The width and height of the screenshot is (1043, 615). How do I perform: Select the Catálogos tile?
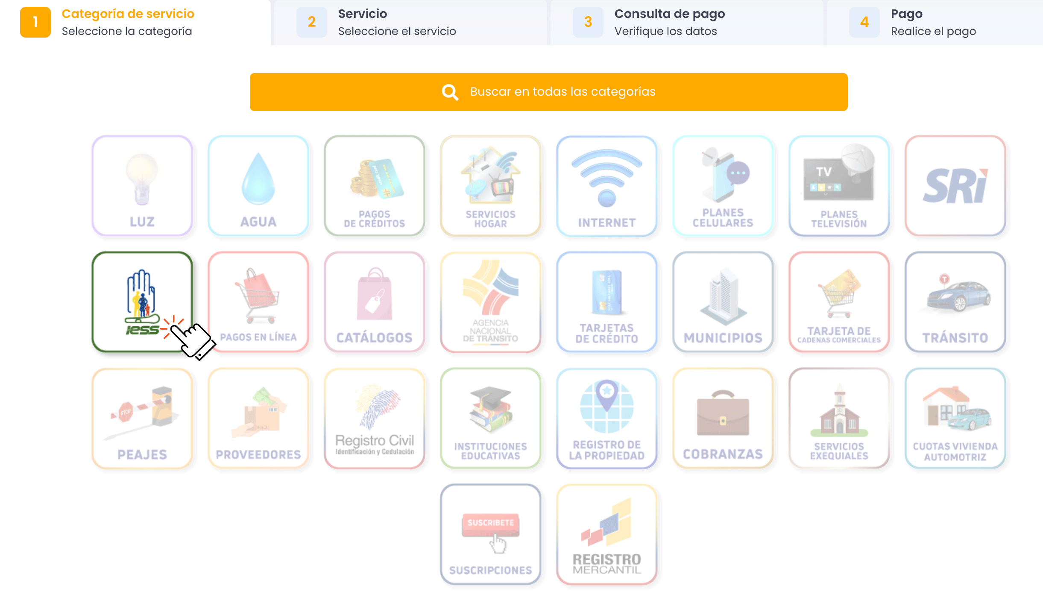pyautogui.click(x=375, y=302)
